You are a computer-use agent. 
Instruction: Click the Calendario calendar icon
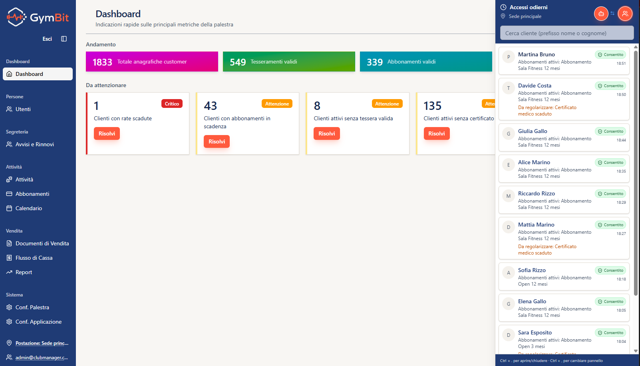pos(9,208)
